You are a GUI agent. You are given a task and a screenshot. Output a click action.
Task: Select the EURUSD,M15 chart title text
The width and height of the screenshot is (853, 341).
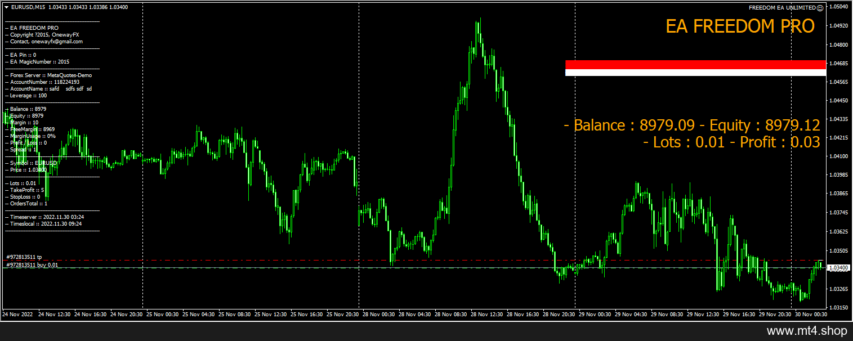[28, 7]
